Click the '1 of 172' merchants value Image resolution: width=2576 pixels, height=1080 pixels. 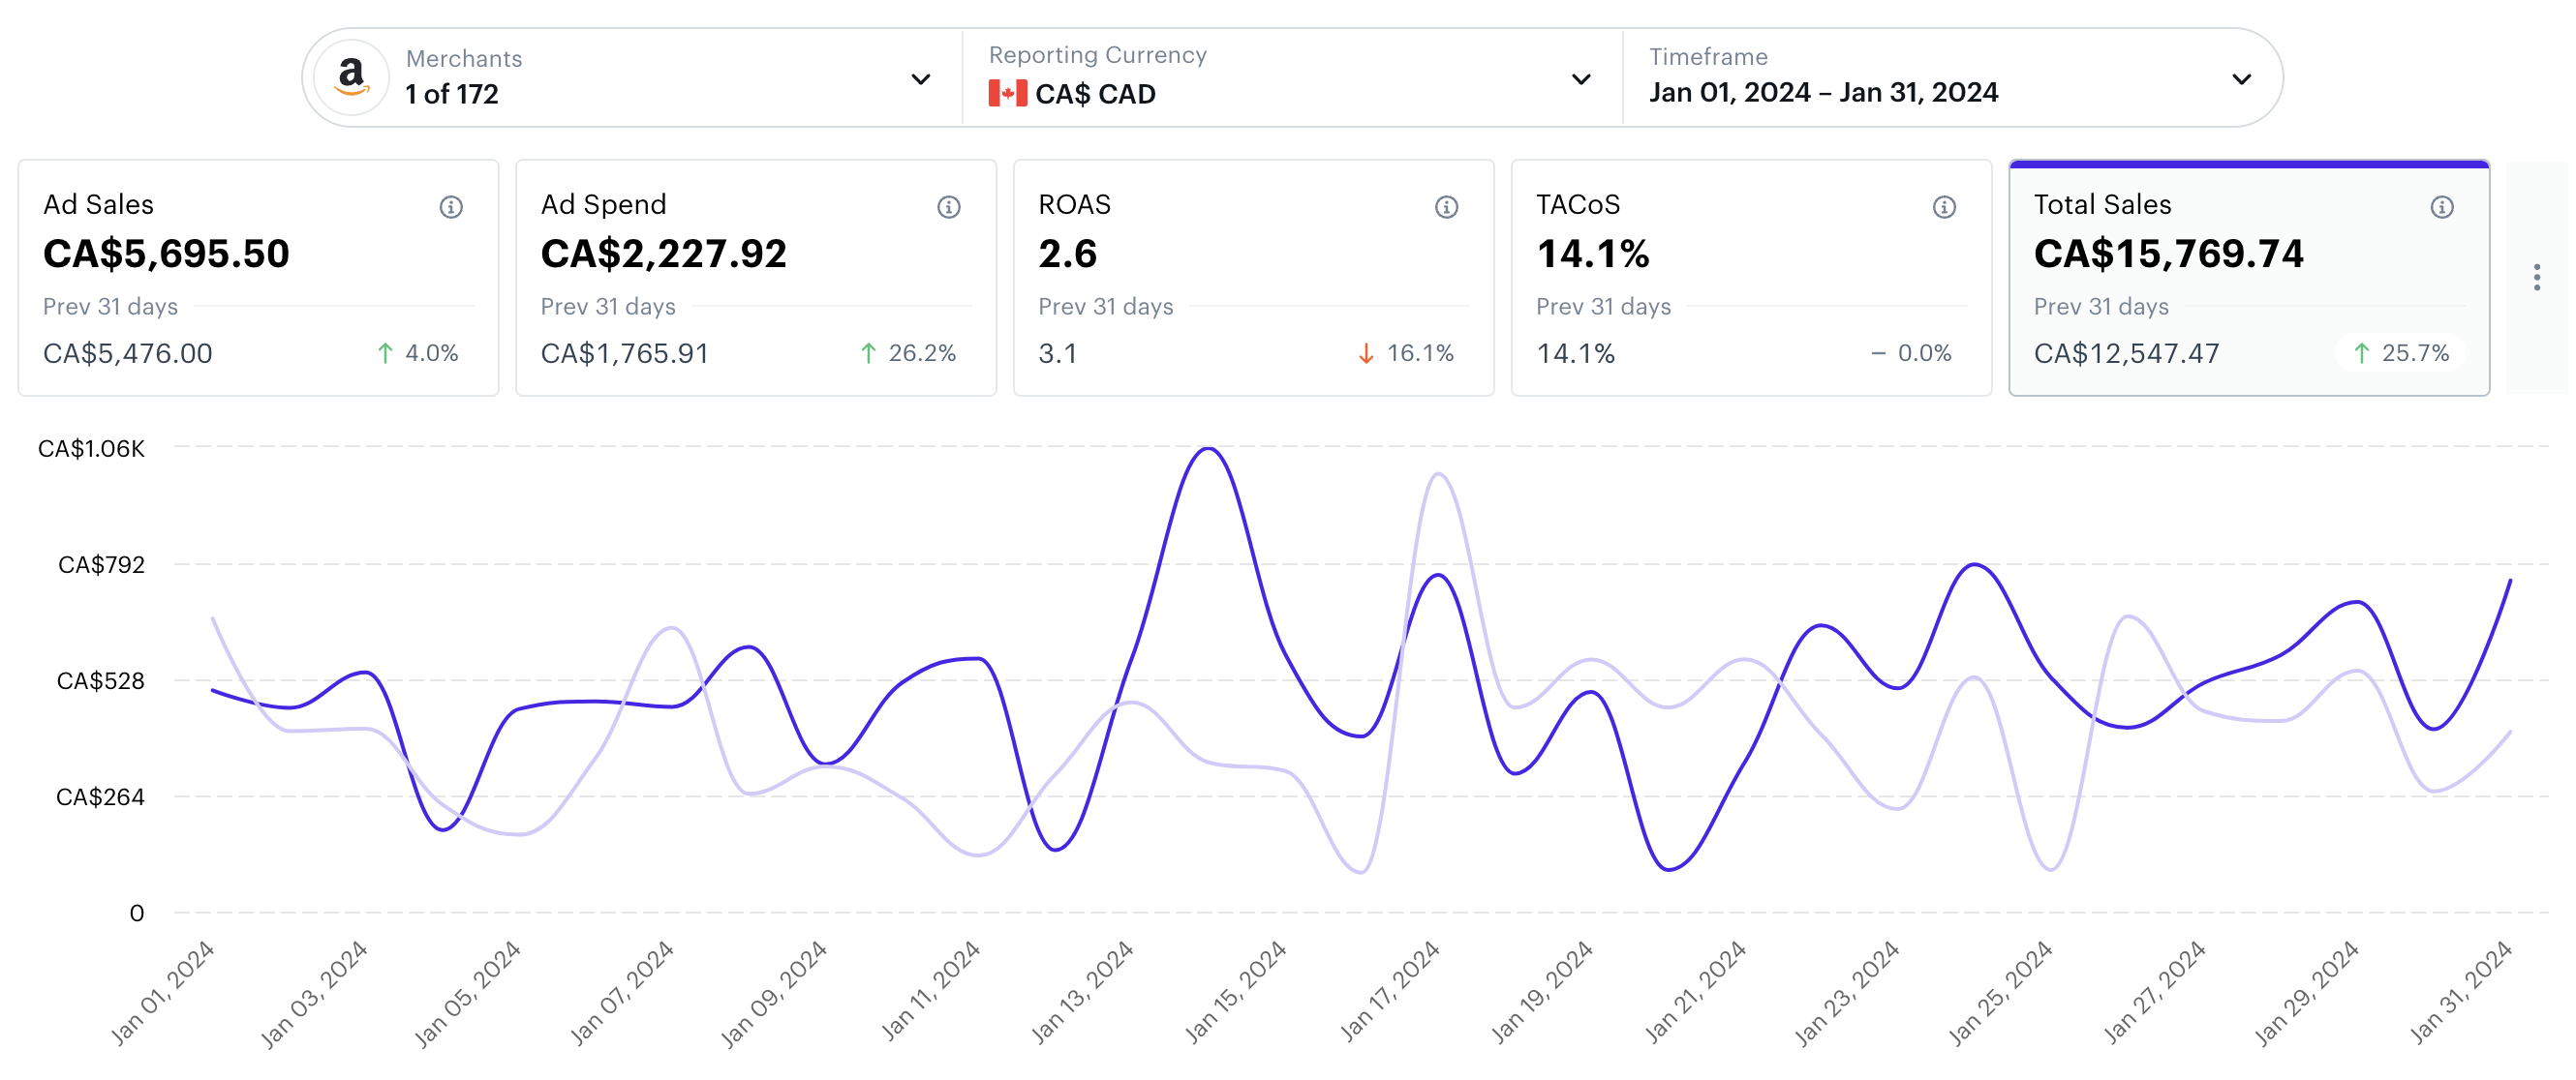451,94
